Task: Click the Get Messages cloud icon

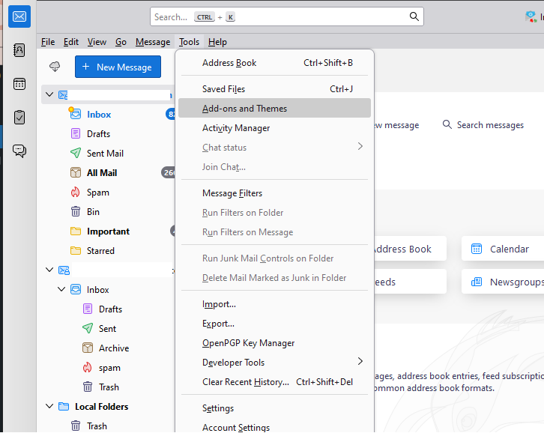Action: pyautogui.click(x=55, y=66)
